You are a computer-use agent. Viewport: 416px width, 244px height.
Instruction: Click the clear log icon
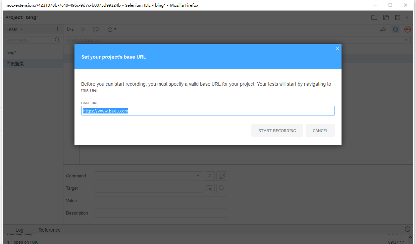[x=408, y=229]
